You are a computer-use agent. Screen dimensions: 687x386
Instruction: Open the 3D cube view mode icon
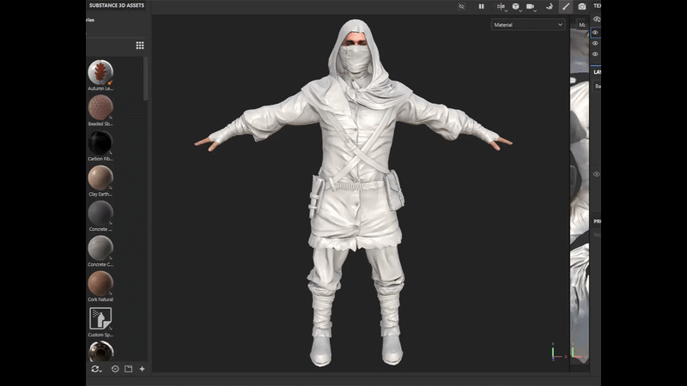(x=516, y=6)
